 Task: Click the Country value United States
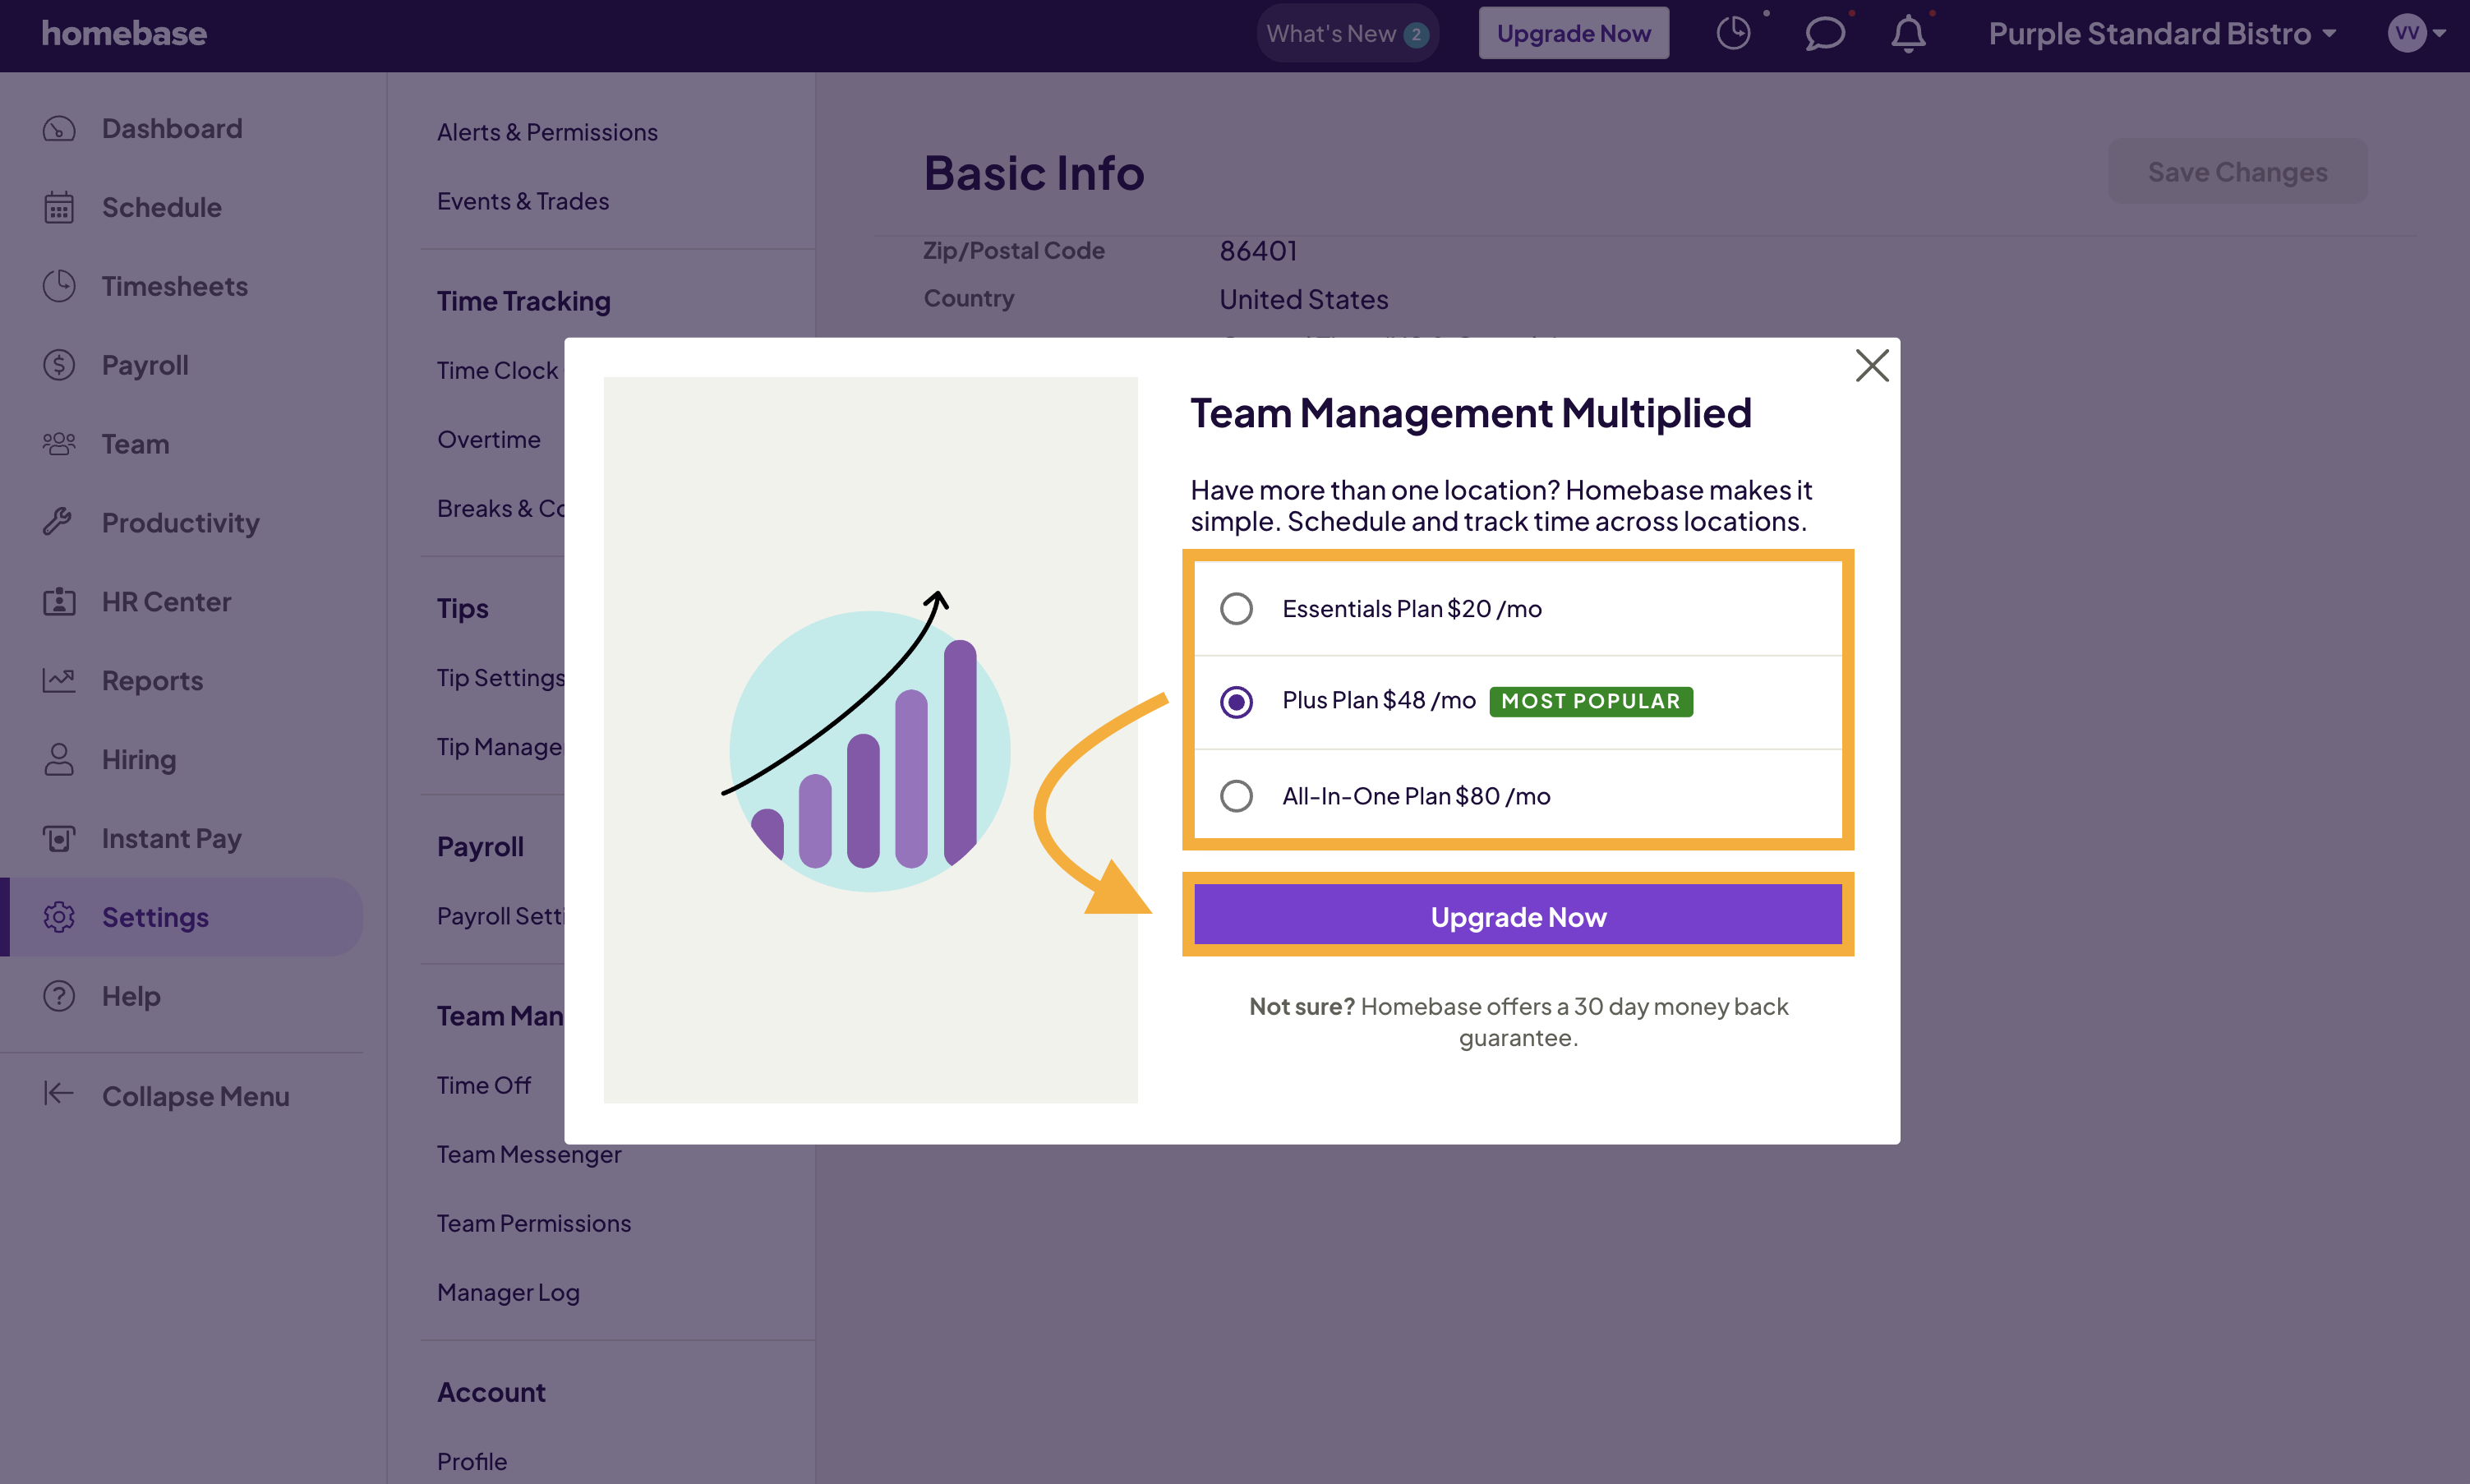[1303, 299]
